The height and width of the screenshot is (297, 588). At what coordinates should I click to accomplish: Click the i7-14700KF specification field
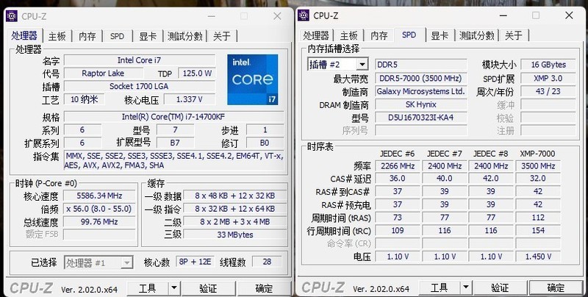tap(173, 117)
